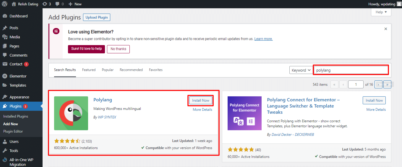Open More Details for Polylang Connect
Screen dimensions: 402x167
tap(376, 110)
